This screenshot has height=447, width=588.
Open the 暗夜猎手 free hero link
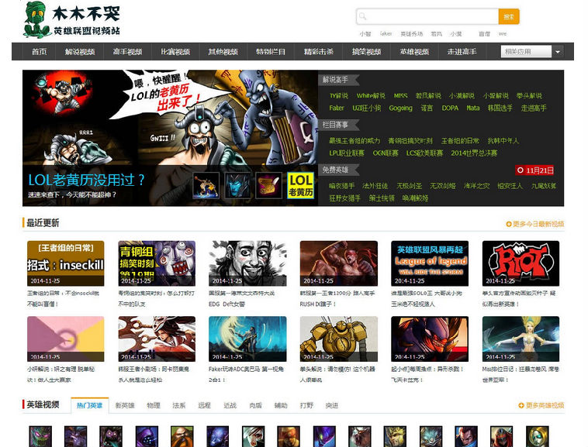[x=341, y=186]
